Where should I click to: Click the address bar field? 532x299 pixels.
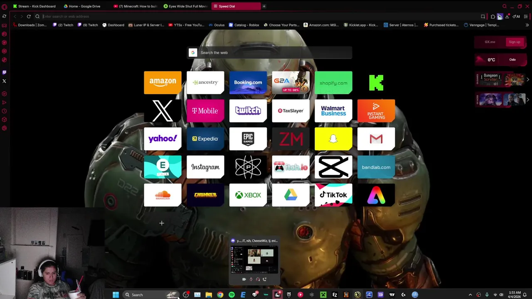[x=258, y=17]
